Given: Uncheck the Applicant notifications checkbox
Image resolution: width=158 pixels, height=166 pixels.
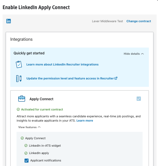Looking at the screenshot, I should point(27,161).
